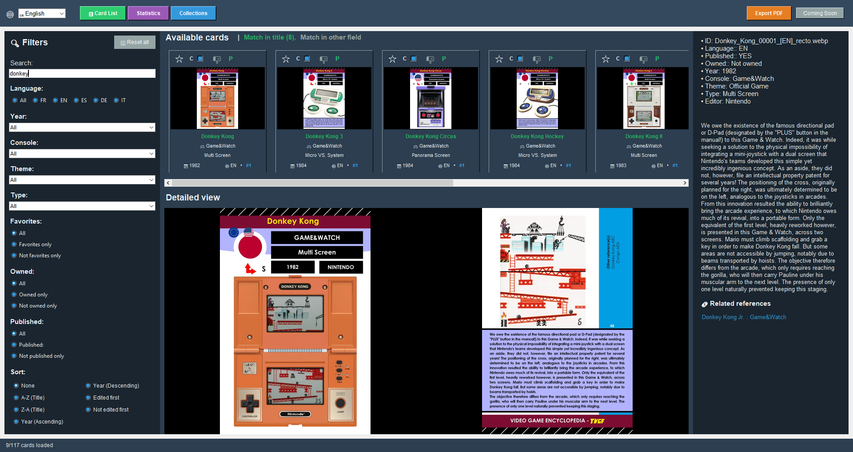The image size is (853, 452).
Task: Click the detailed view front card image
Action: (295, 321)
